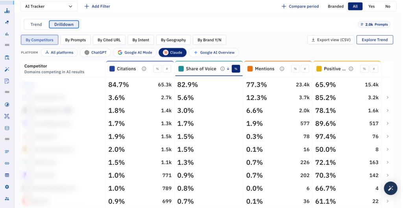
Task: Click the teal Share of Voice swatch
Action: 181,69
